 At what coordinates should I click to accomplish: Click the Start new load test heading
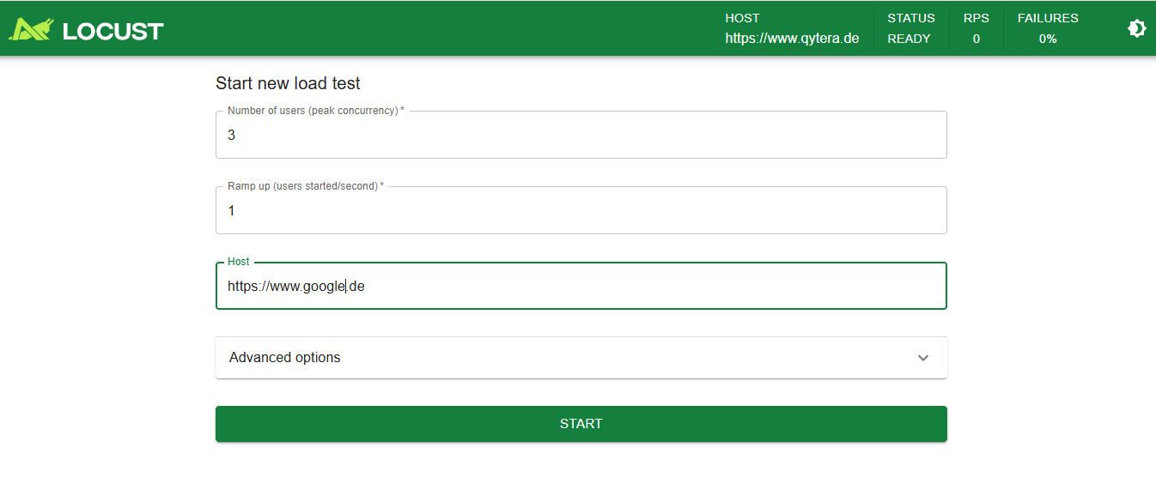tap(288, 83)
